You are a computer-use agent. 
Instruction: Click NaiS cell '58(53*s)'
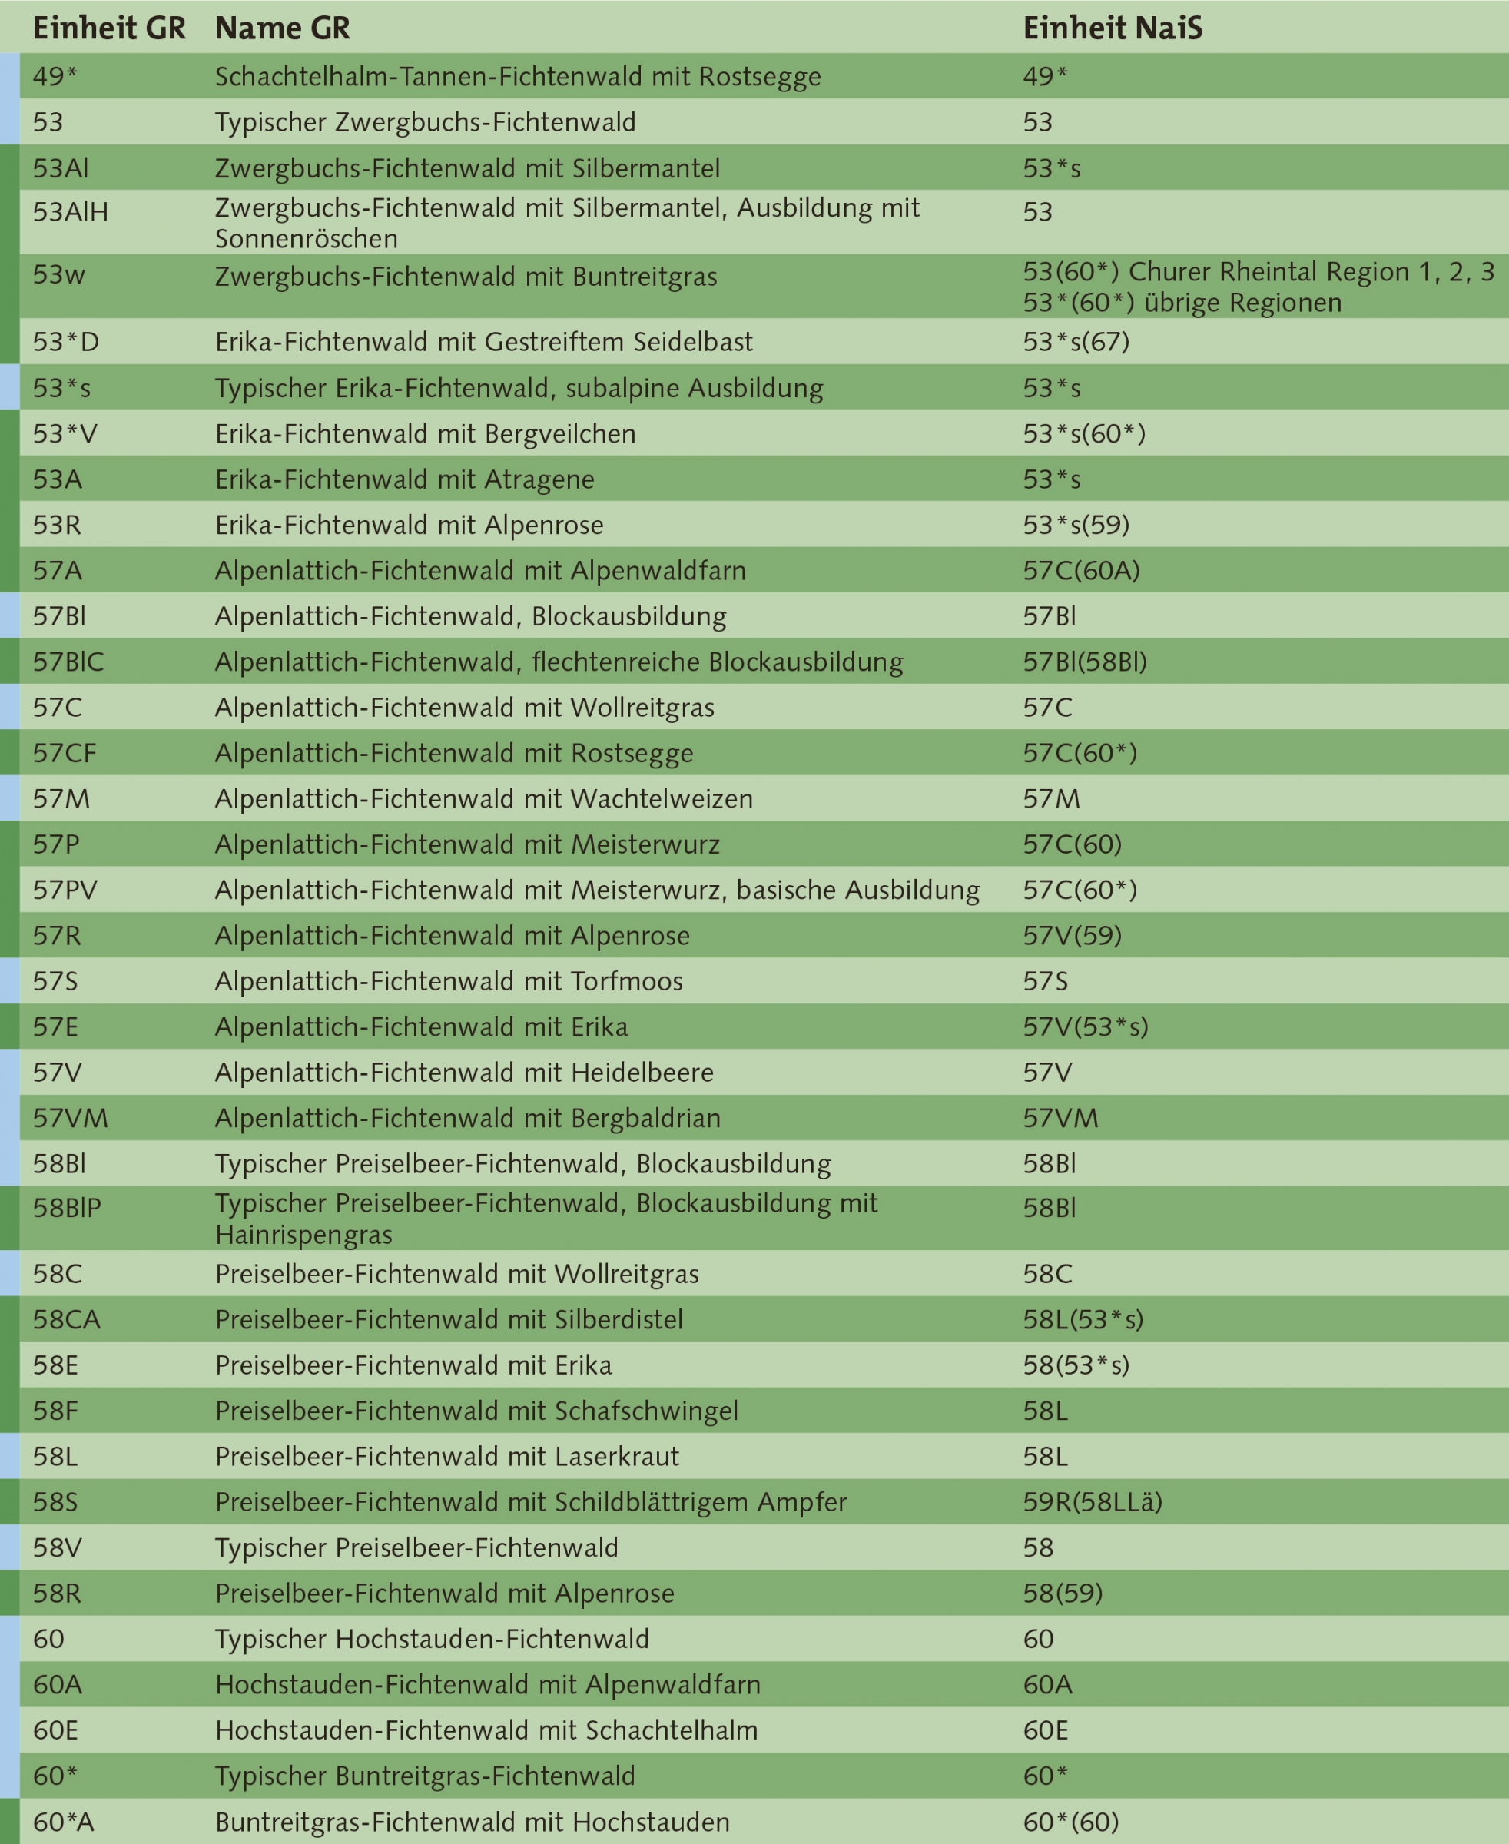tap(1076, 1365)
